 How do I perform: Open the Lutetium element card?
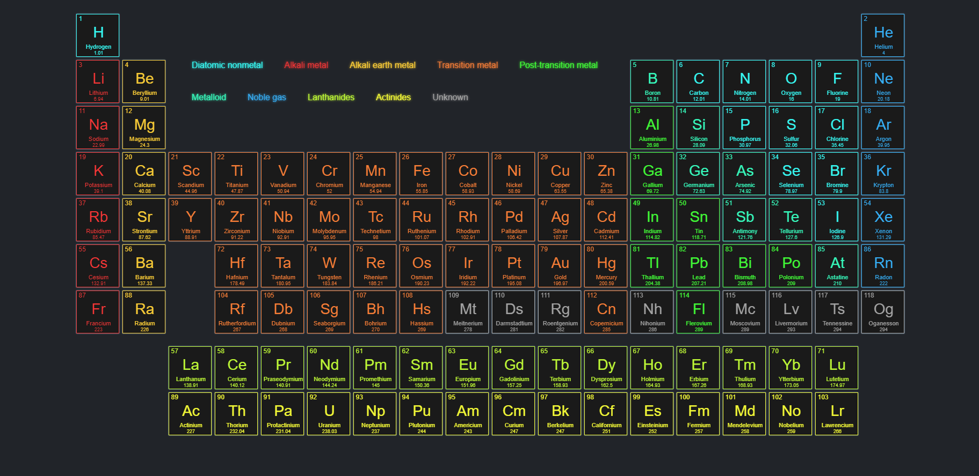(x=837, y=368)
